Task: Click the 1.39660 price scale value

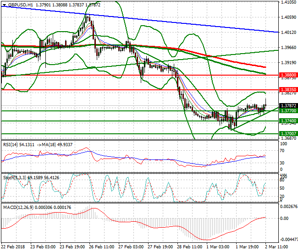Action: click(288, 48)
